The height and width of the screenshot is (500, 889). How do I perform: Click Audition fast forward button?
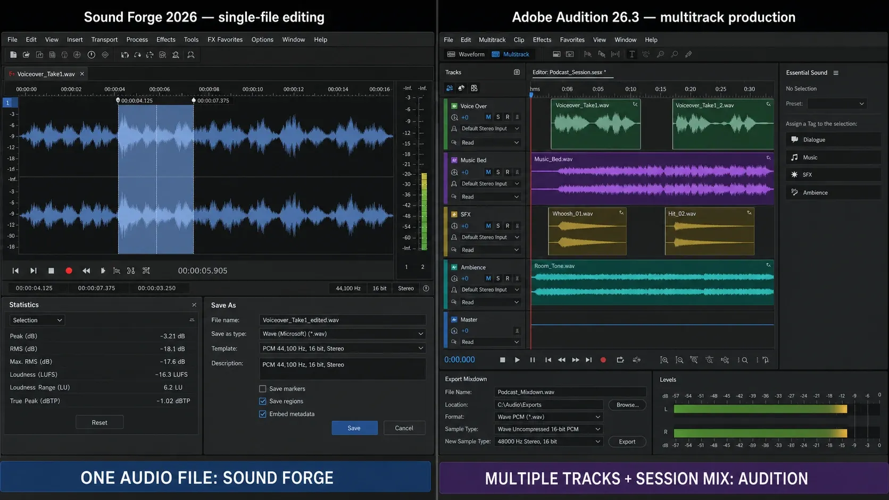click(576, 360)
